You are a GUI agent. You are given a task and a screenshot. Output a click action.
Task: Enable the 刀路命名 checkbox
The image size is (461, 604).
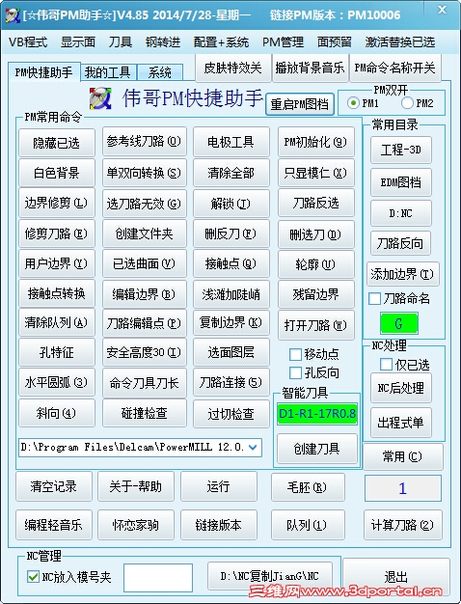pyautogui.click(x=375, y=298)
